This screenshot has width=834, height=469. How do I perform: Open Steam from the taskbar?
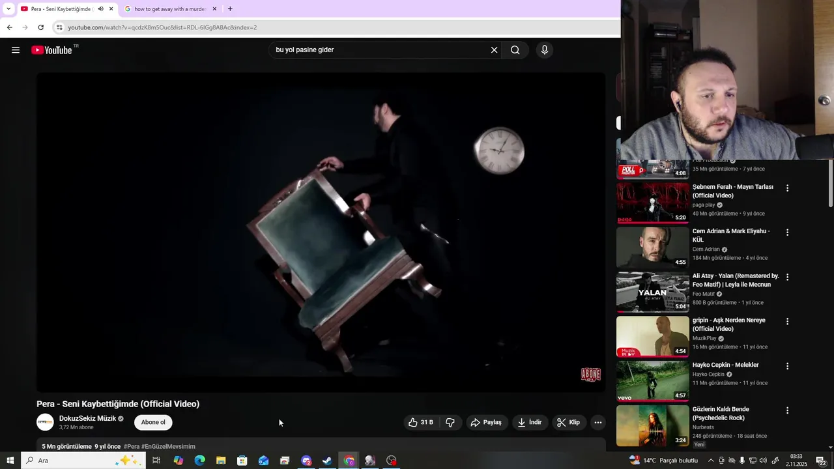tap(327, 461)
